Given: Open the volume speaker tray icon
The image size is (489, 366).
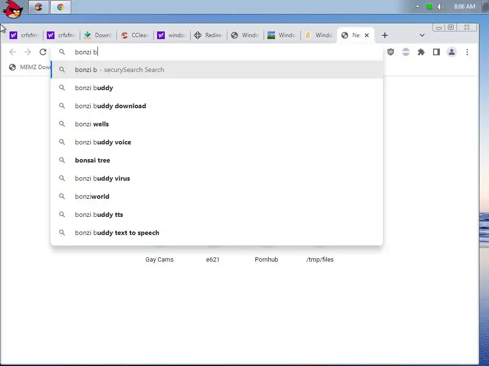Looking at the screenshot, I should click(x=440, y=7).
